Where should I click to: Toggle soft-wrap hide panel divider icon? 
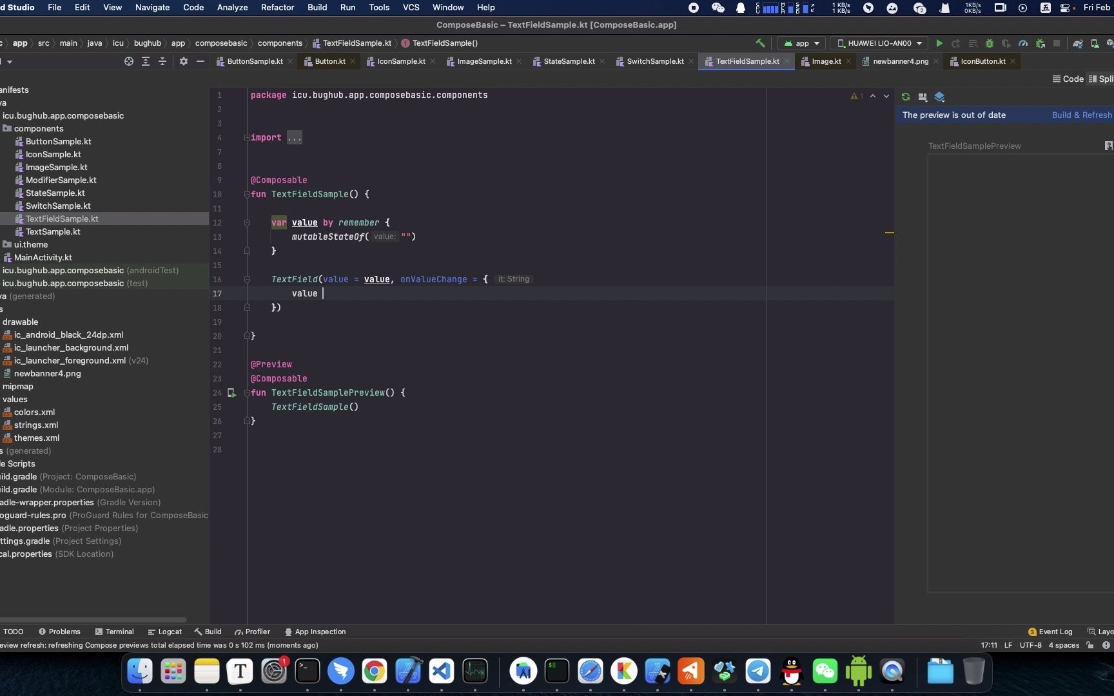pyautogui.click(x=200, y=62)
